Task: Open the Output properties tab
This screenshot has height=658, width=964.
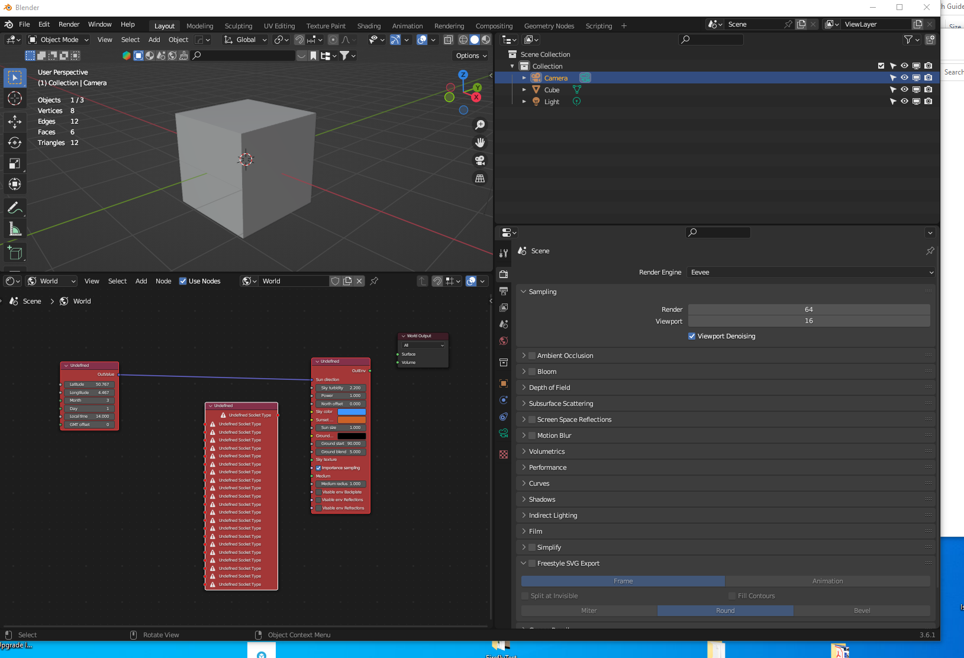Action: (x=504, y=291)
